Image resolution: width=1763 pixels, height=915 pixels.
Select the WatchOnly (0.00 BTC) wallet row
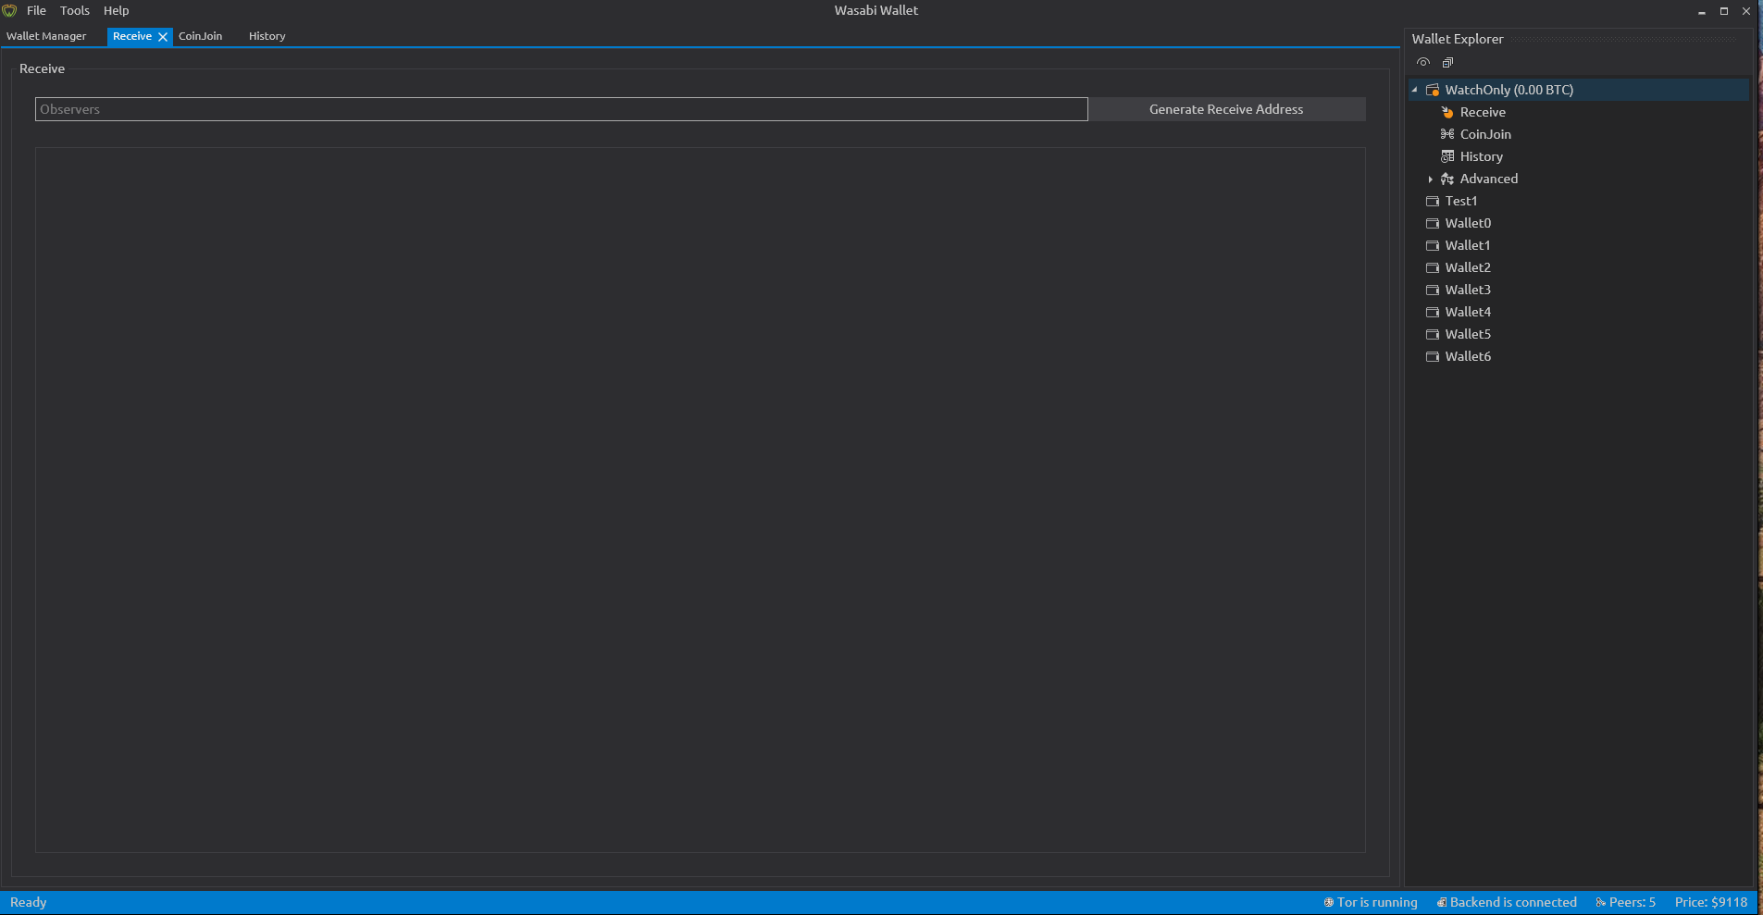(x=1578, y=90)
